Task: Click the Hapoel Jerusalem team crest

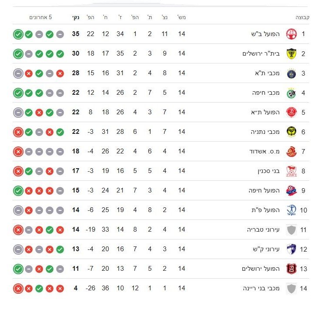Action: (291, 269)
